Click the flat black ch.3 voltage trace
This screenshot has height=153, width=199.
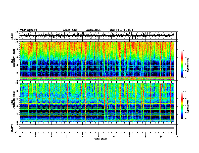click(x=97, y=128)
